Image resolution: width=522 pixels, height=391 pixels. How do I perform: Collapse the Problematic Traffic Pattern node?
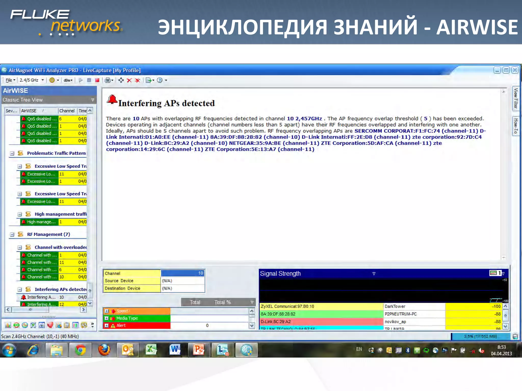tap(12, 153)
